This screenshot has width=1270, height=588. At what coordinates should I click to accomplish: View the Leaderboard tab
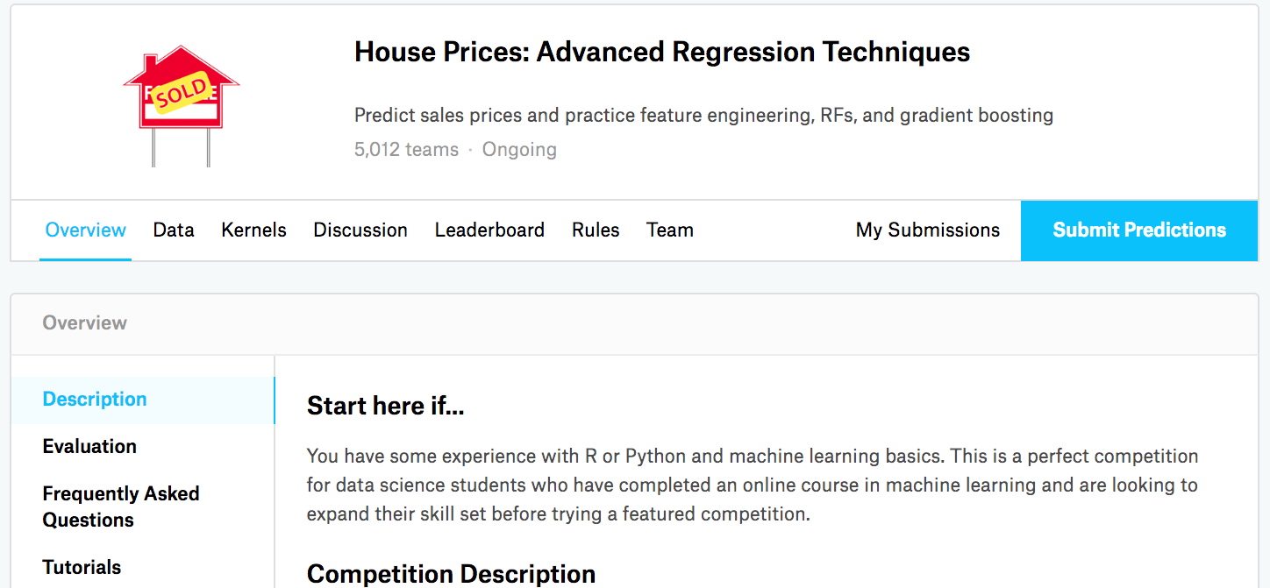[489, 230]
